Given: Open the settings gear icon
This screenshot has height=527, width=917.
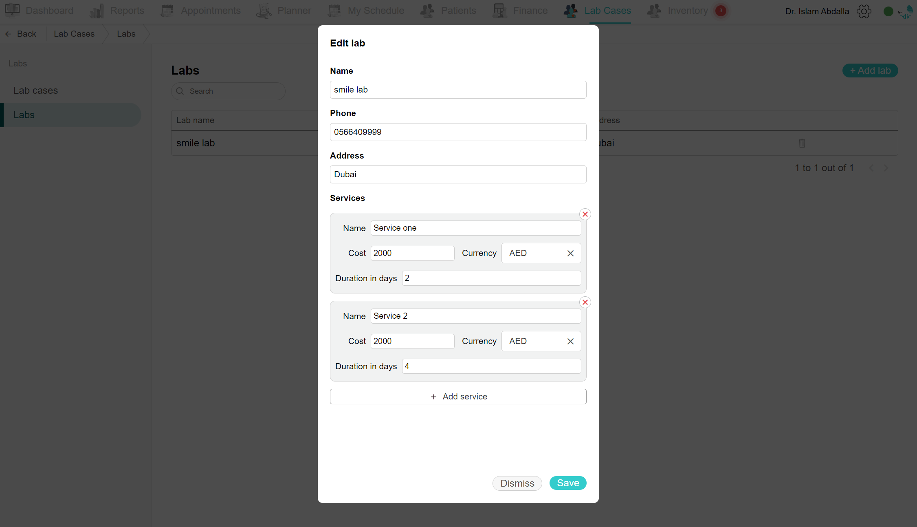Looking at the screenshot, I should pyautogui.click(x=864, y=11).
